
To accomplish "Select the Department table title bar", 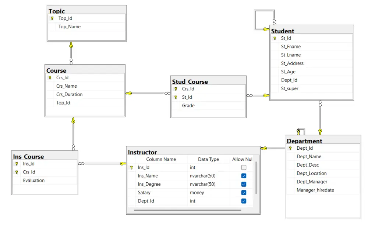I will tap(323, 140).
